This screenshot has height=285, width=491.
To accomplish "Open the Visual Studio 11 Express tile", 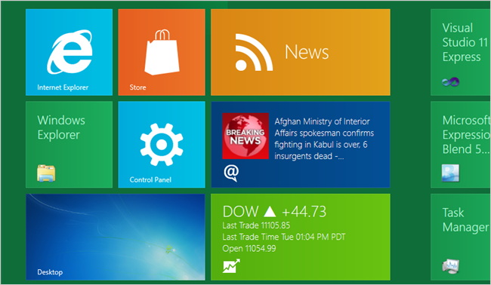I will tap(461, 52).
